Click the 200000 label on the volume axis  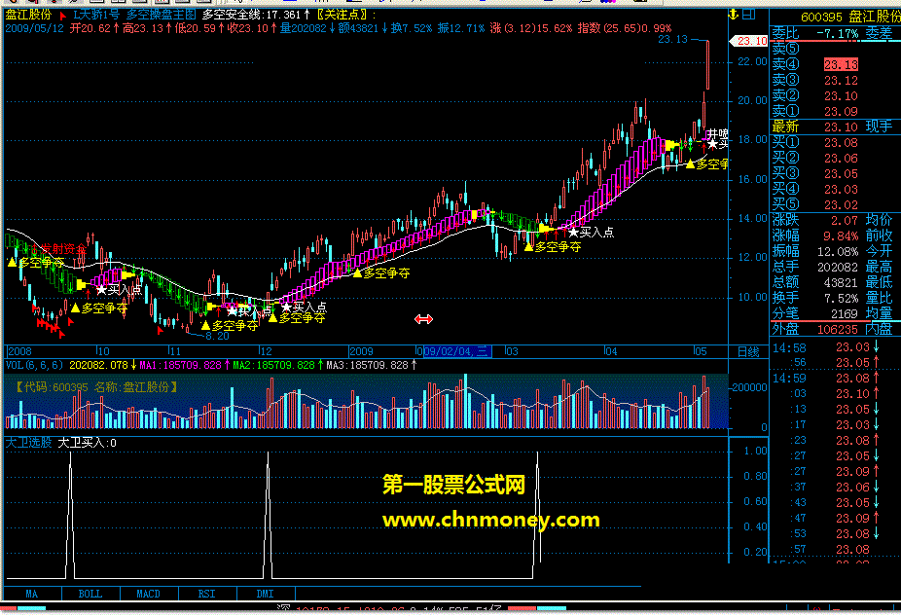[749, 387]
